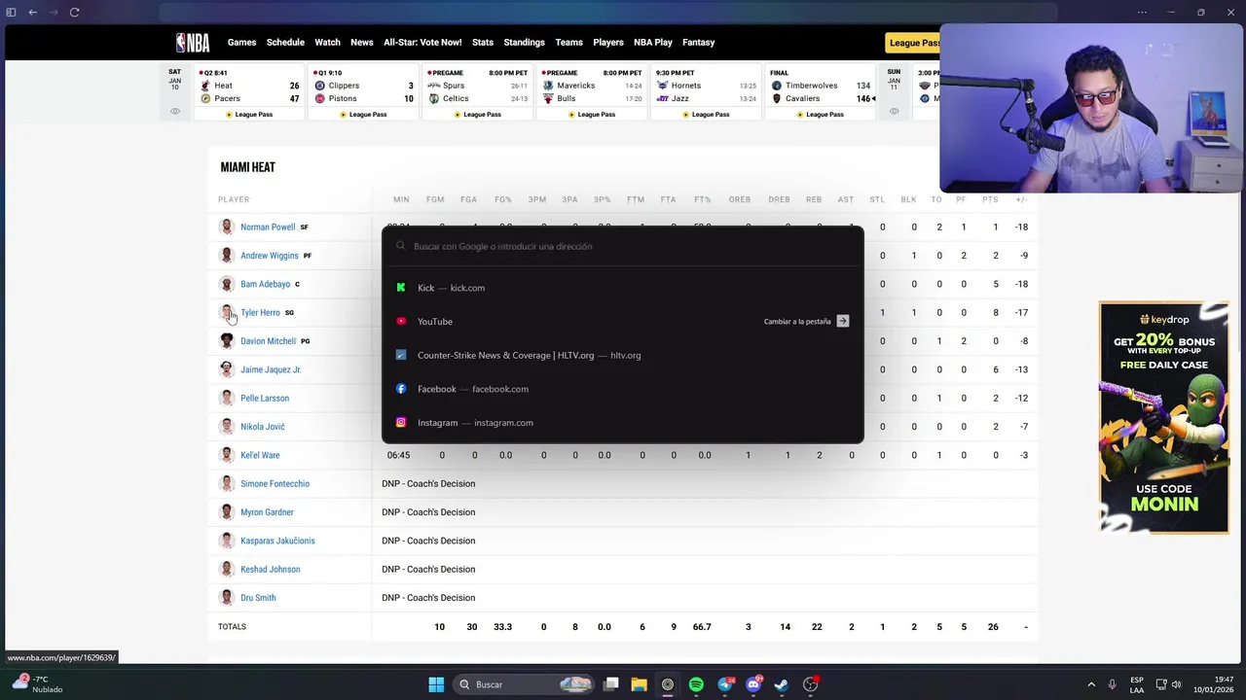The image size is (1246, 700).
Task: Reload the page with refresh icon
Action: pyautogui.click(x=74, y=12)
